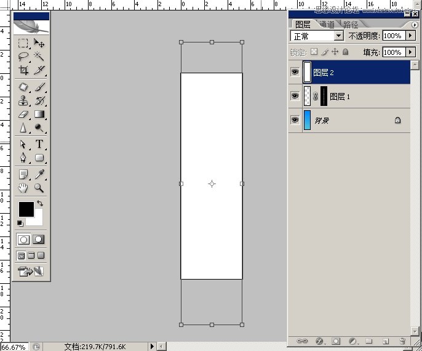The height and width of the screenshot is (351, 422).
Task: Select the Type tool
Action: point(39,144)
